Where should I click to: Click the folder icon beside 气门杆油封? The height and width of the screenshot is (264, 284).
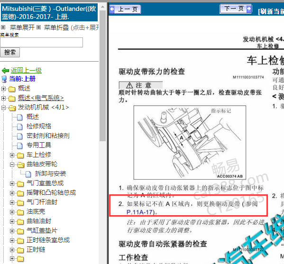click(x=20, y=202)
